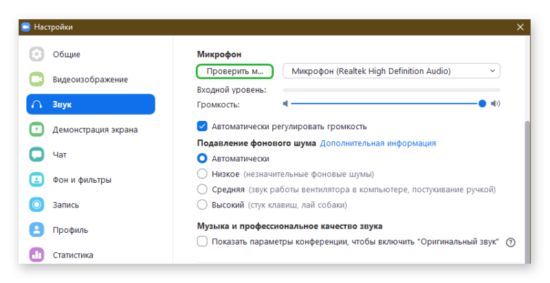Click the settings vertical scrollbar
This screenshot has width=550, height=283.
coord(527,192)
